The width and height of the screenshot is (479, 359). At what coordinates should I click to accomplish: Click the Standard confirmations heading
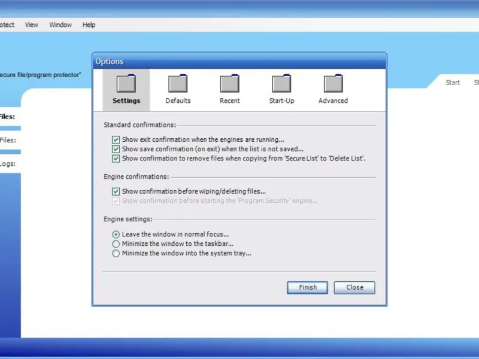click(140, 125)
